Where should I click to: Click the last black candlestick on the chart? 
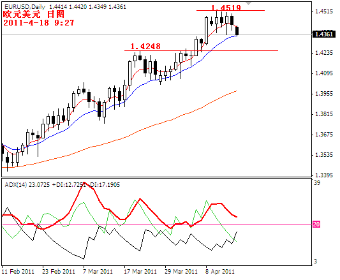(237, 31)
